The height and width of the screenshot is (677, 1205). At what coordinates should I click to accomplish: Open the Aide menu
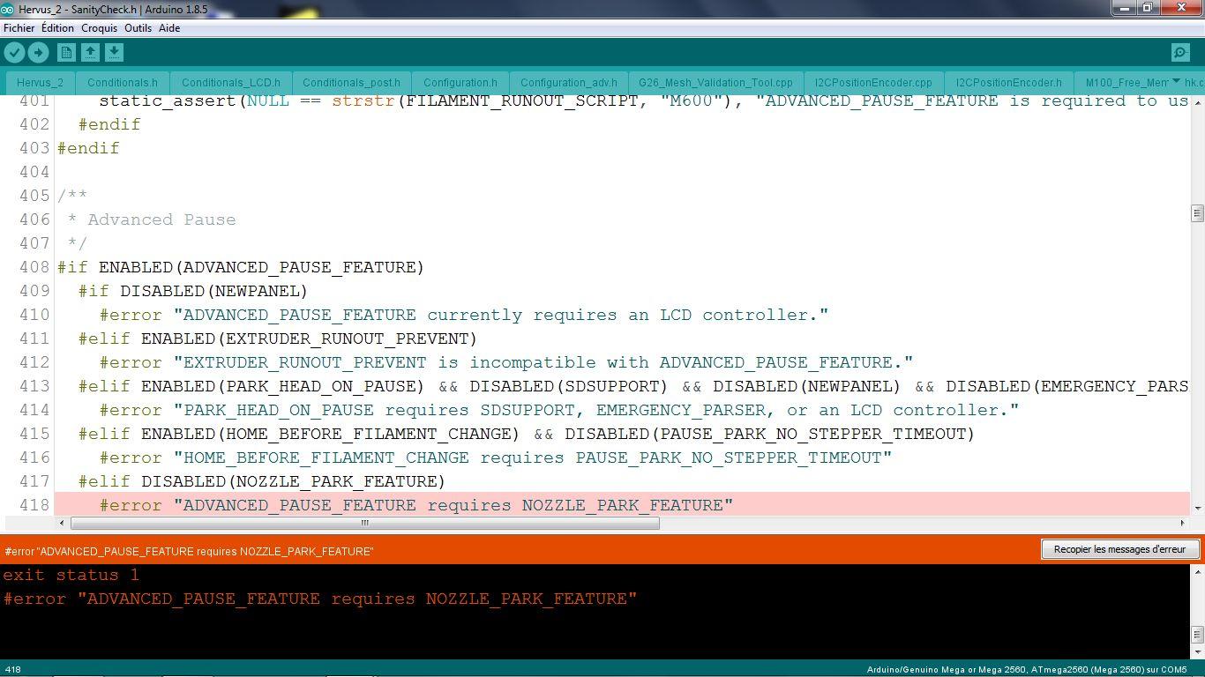coord(169,28)
